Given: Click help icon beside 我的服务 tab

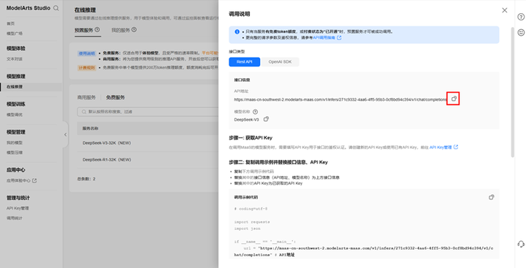Looking at the screenshot, I should (134, 30).
